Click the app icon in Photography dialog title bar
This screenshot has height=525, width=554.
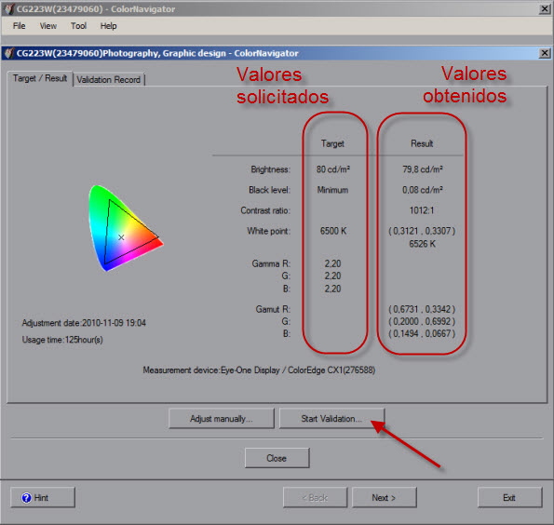8,53
